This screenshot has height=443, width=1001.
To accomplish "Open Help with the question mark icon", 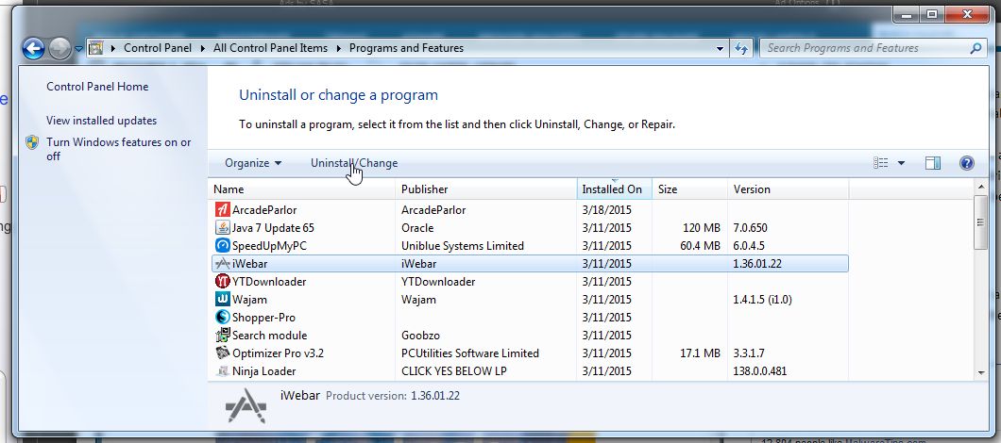I will tap(966, 163).
